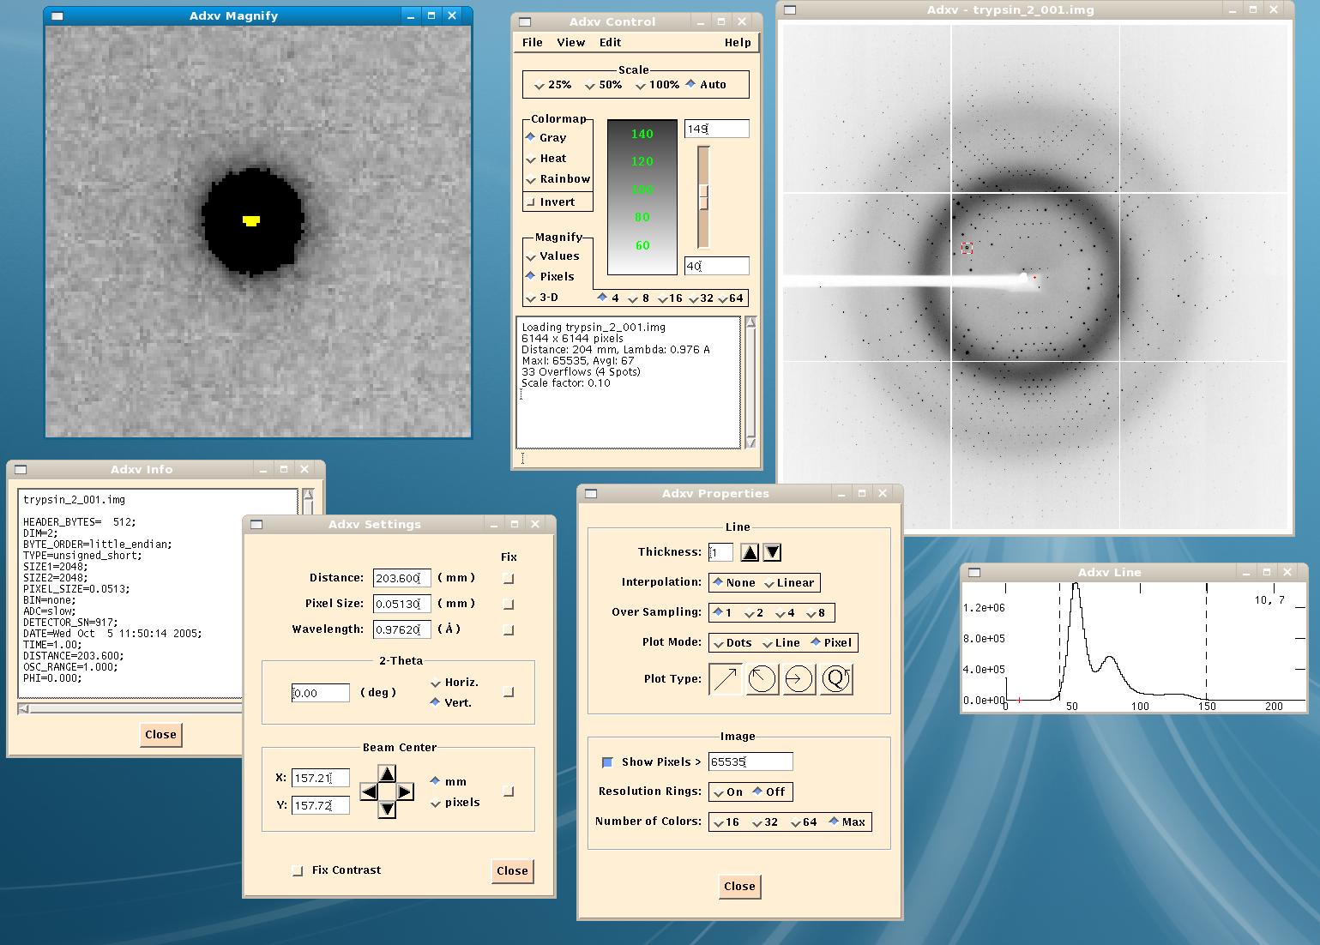Viewport: 1320px width, 945px height.
Task: Close the Adxv Line window
Action: click(1287, 572)
